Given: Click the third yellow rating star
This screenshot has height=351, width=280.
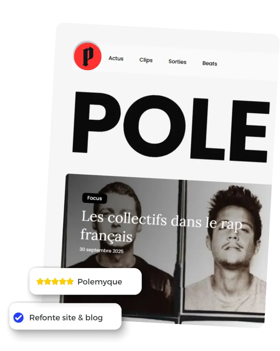Looking at the screenshot, I should [x=55, y=281].
